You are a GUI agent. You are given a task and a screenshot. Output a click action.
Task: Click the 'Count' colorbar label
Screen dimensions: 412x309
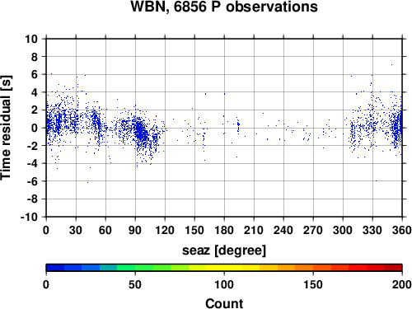[224, 303]
